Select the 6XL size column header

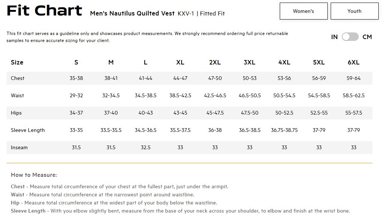coord(354,62)
